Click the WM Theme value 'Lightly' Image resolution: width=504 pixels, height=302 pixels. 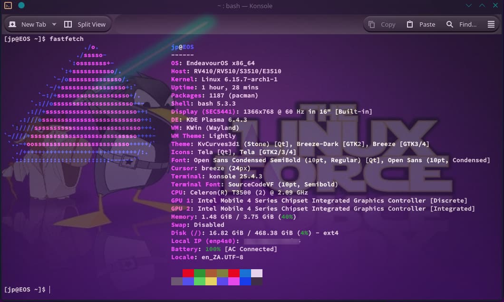(x=223, y=136)
